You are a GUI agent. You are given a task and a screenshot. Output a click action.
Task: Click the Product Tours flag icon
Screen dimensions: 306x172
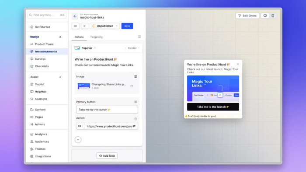pos(32,44)
